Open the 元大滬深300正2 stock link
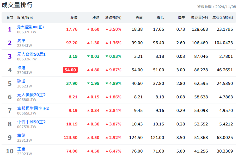The image size is (238, 158). [31, 27]
